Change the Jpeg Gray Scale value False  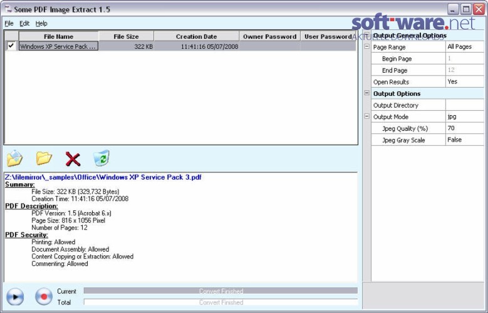[465, 140]
